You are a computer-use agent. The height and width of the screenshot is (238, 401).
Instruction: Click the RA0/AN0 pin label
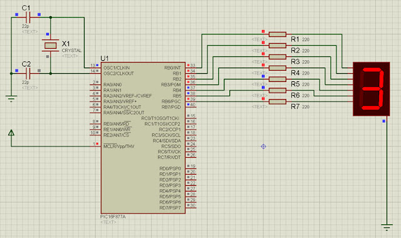[x=113, y=85]
